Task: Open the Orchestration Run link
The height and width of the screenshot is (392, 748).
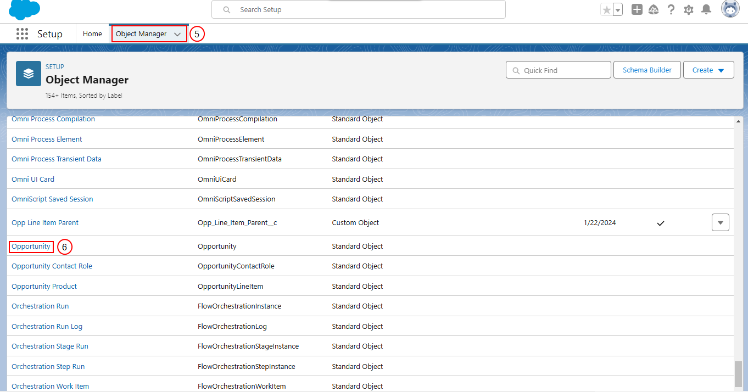Action: [40, 306]
